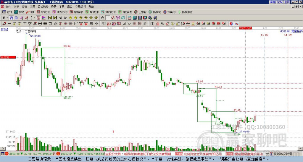
Task: Jump to the last bar (green arrow-to-bar right)
Action: point(55,18)
